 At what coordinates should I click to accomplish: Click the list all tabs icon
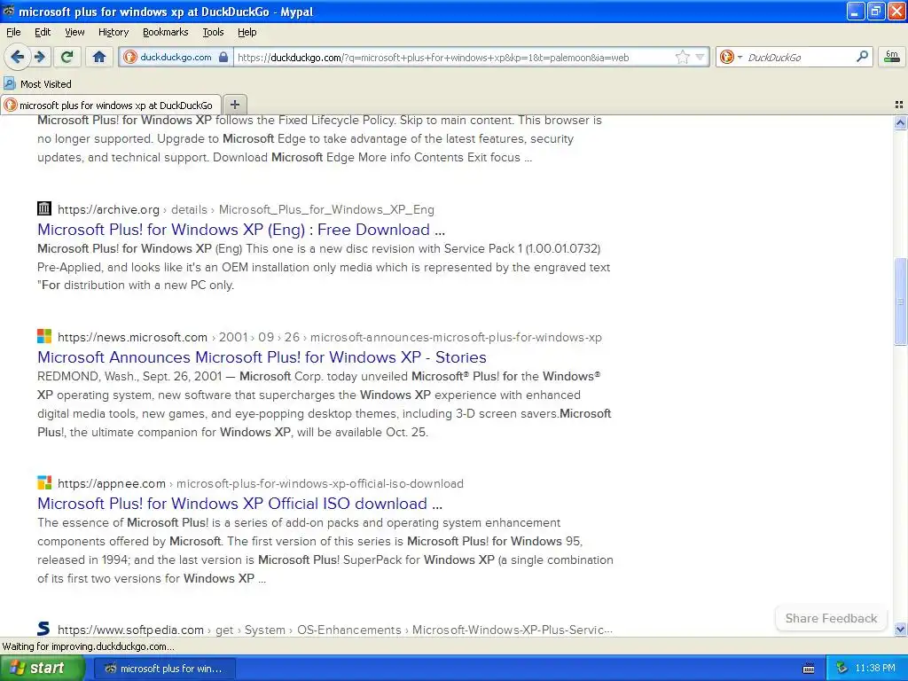(899, 105)
